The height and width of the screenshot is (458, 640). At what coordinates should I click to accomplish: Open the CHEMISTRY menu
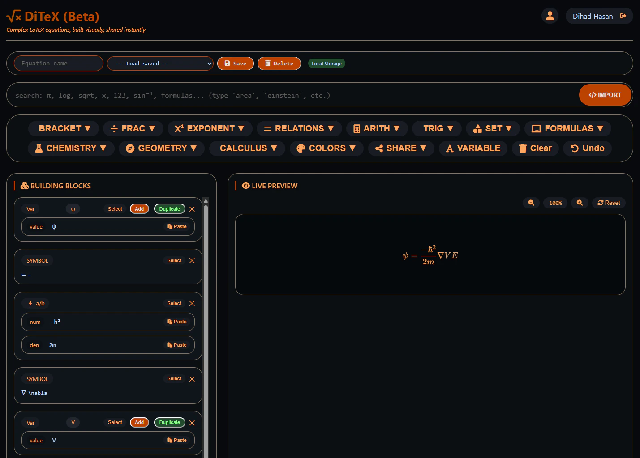71,148
